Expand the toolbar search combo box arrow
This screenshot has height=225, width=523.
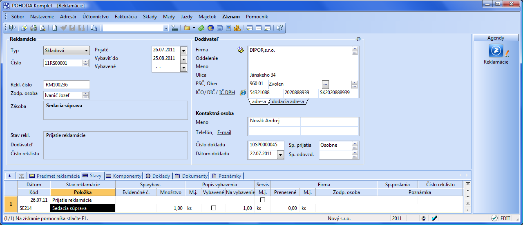(166, 28)
